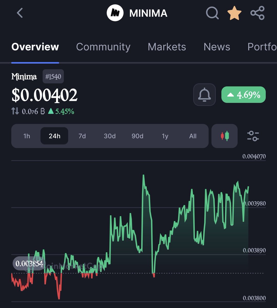This screenshot has width=277, height=308.
Task: Open the Markets tab
Action: (x=167, y=47)
